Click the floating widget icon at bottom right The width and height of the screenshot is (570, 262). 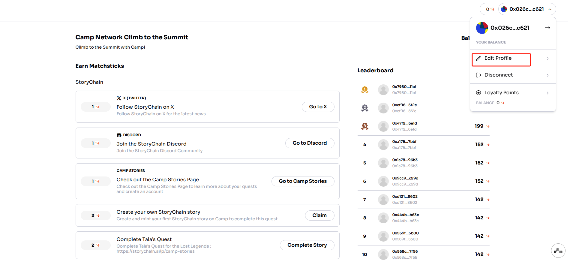tap(558, 251)
